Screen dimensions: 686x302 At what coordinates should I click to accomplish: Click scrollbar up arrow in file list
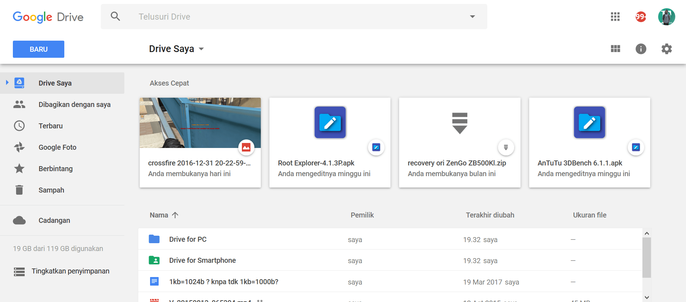click(647, 233)
